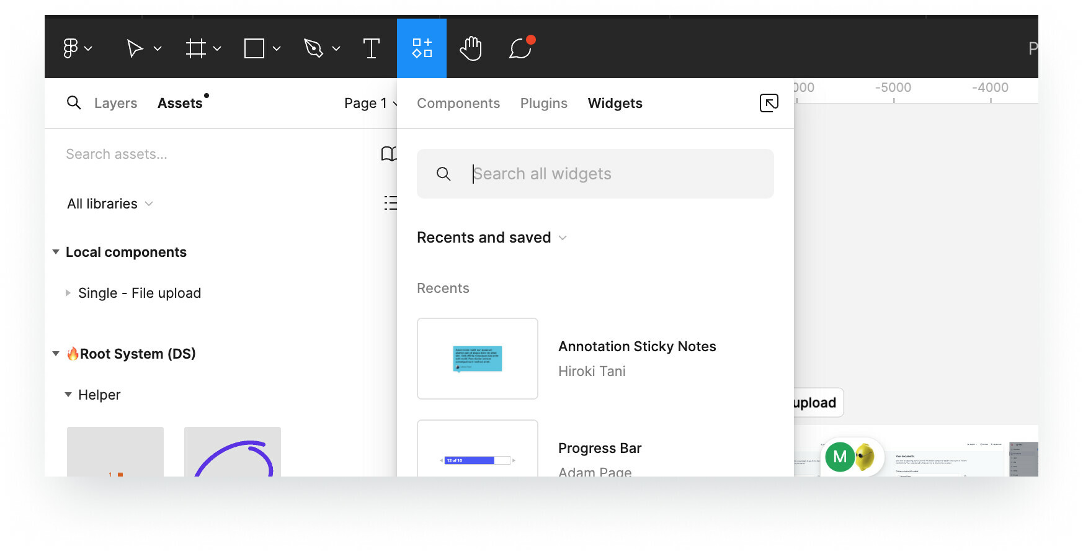Screen dimensions: 1083x551
Task: Open the Recents and saved dropdown
Action: (x=492, y=238)
